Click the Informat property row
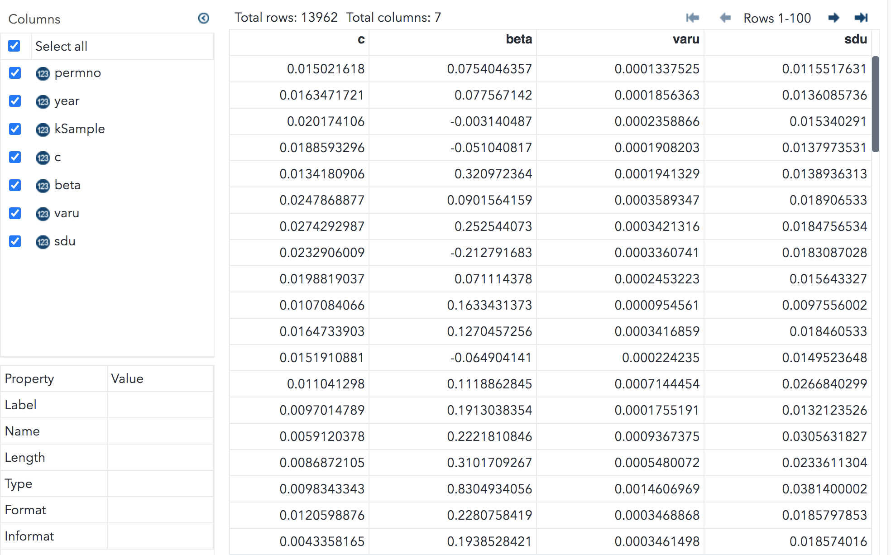This screenshot has width=891, height=555. 107,536
